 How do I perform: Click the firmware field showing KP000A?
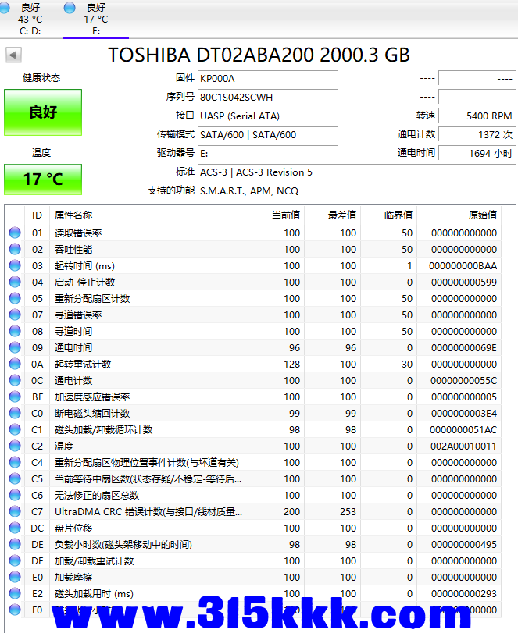pos(267,78)
